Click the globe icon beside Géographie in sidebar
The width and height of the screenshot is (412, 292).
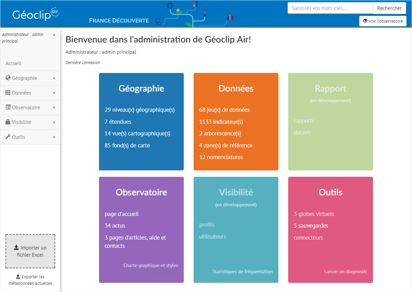tap(8, 78)
